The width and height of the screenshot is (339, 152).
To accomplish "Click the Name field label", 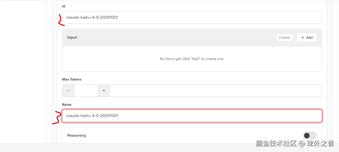I will point(67,105).
